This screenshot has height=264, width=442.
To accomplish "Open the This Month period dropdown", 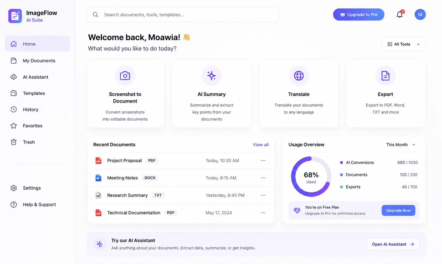I will pyautogui.click(x=401, y=145).
